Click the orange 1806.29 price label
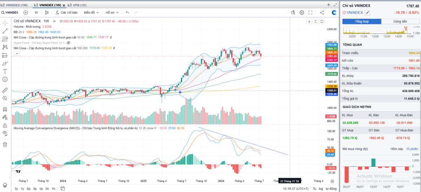421x192 pixels. 332,52
